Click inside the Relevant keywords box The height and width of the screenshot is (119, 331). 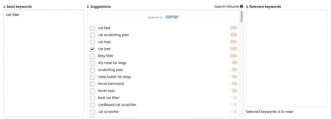286,58
